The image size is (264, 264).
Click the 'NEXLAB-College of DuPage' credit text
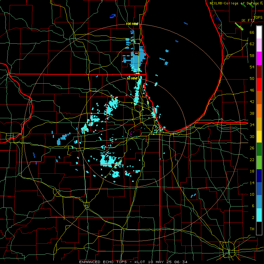click(235, 3)
